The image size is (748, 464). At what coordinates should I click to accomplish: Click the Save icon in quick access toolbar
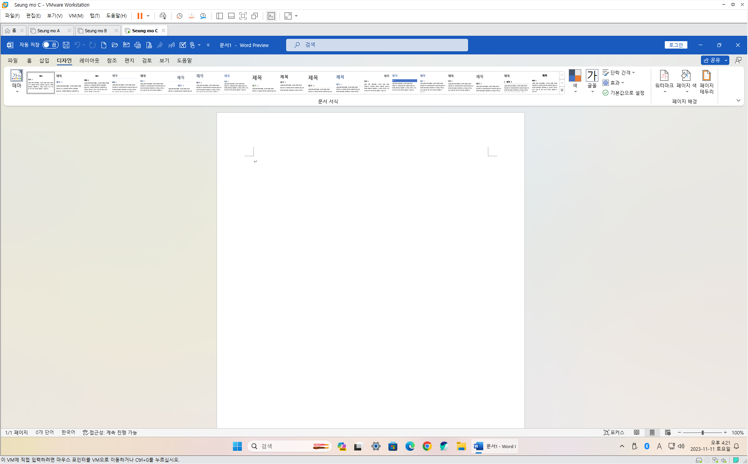66,45
